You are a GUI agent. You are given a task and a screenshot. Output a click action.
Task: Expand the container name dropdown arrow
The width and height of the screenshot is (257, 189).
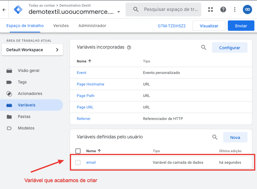119,12
